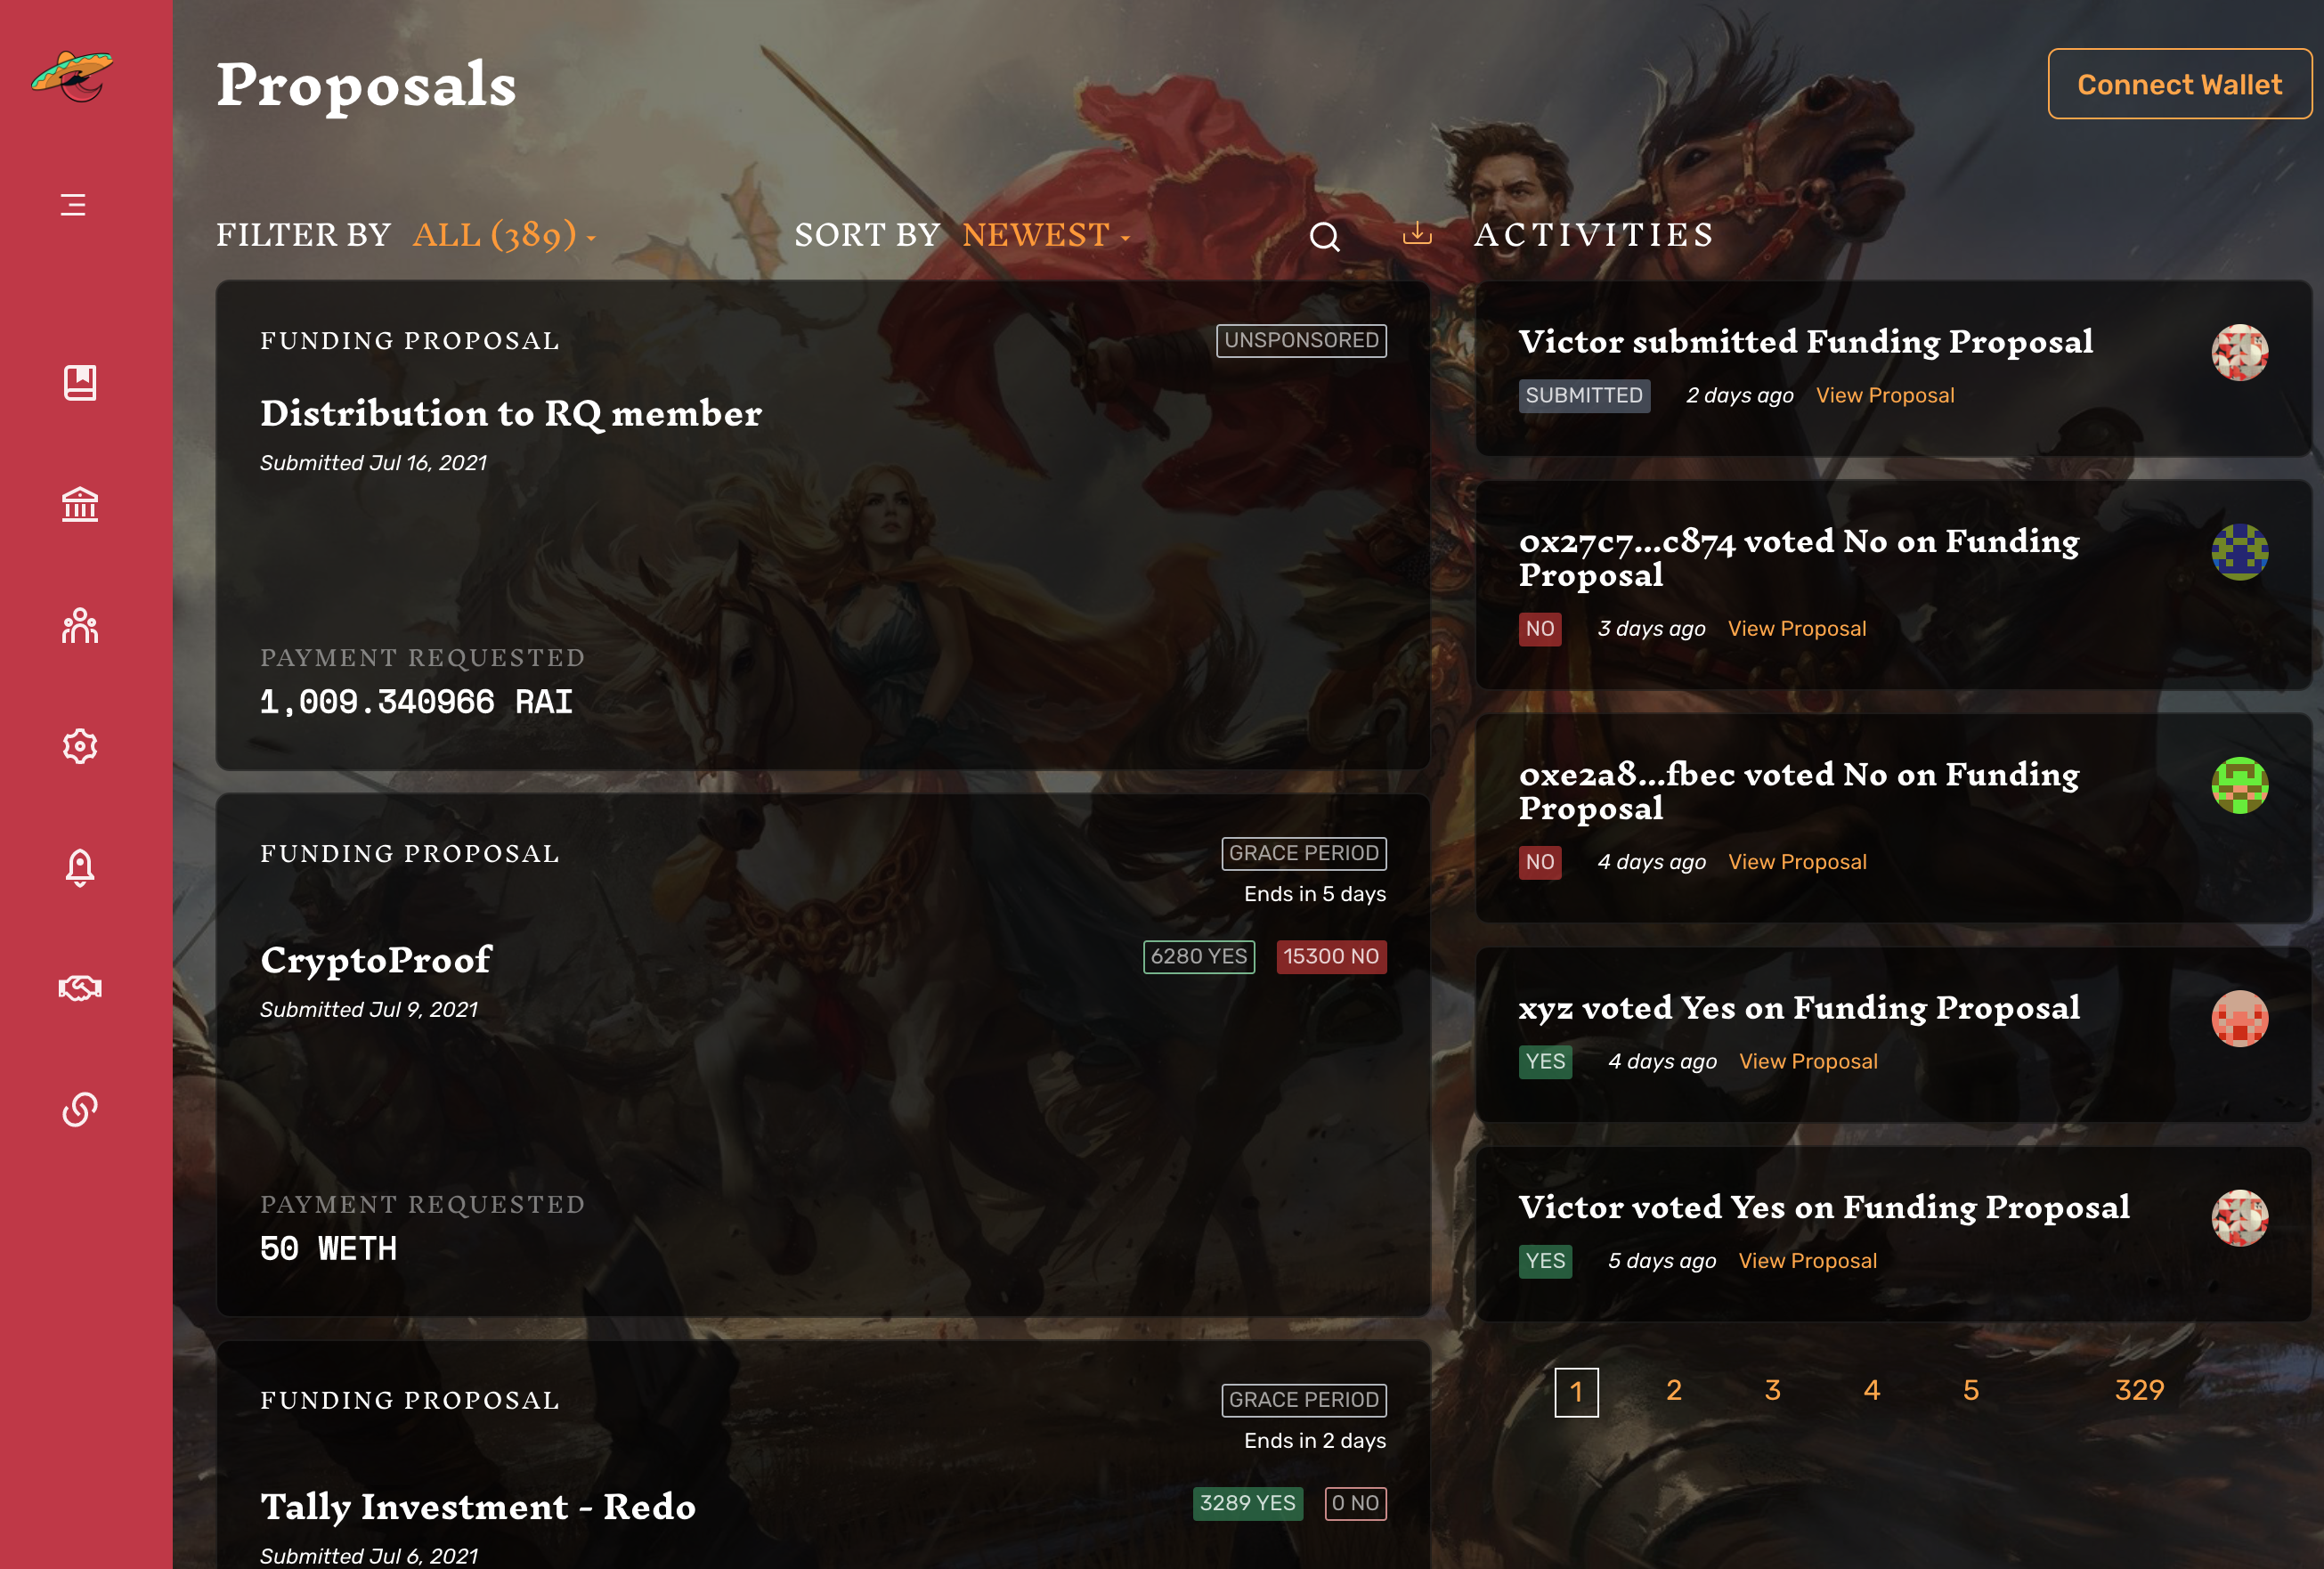
Task: Click the download export icon
Action: (x=1418, y=233)
